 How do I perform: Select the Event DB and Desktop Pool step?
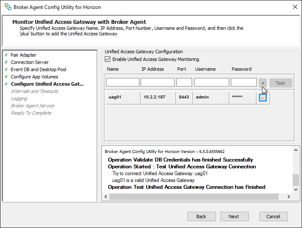point(38,69)
